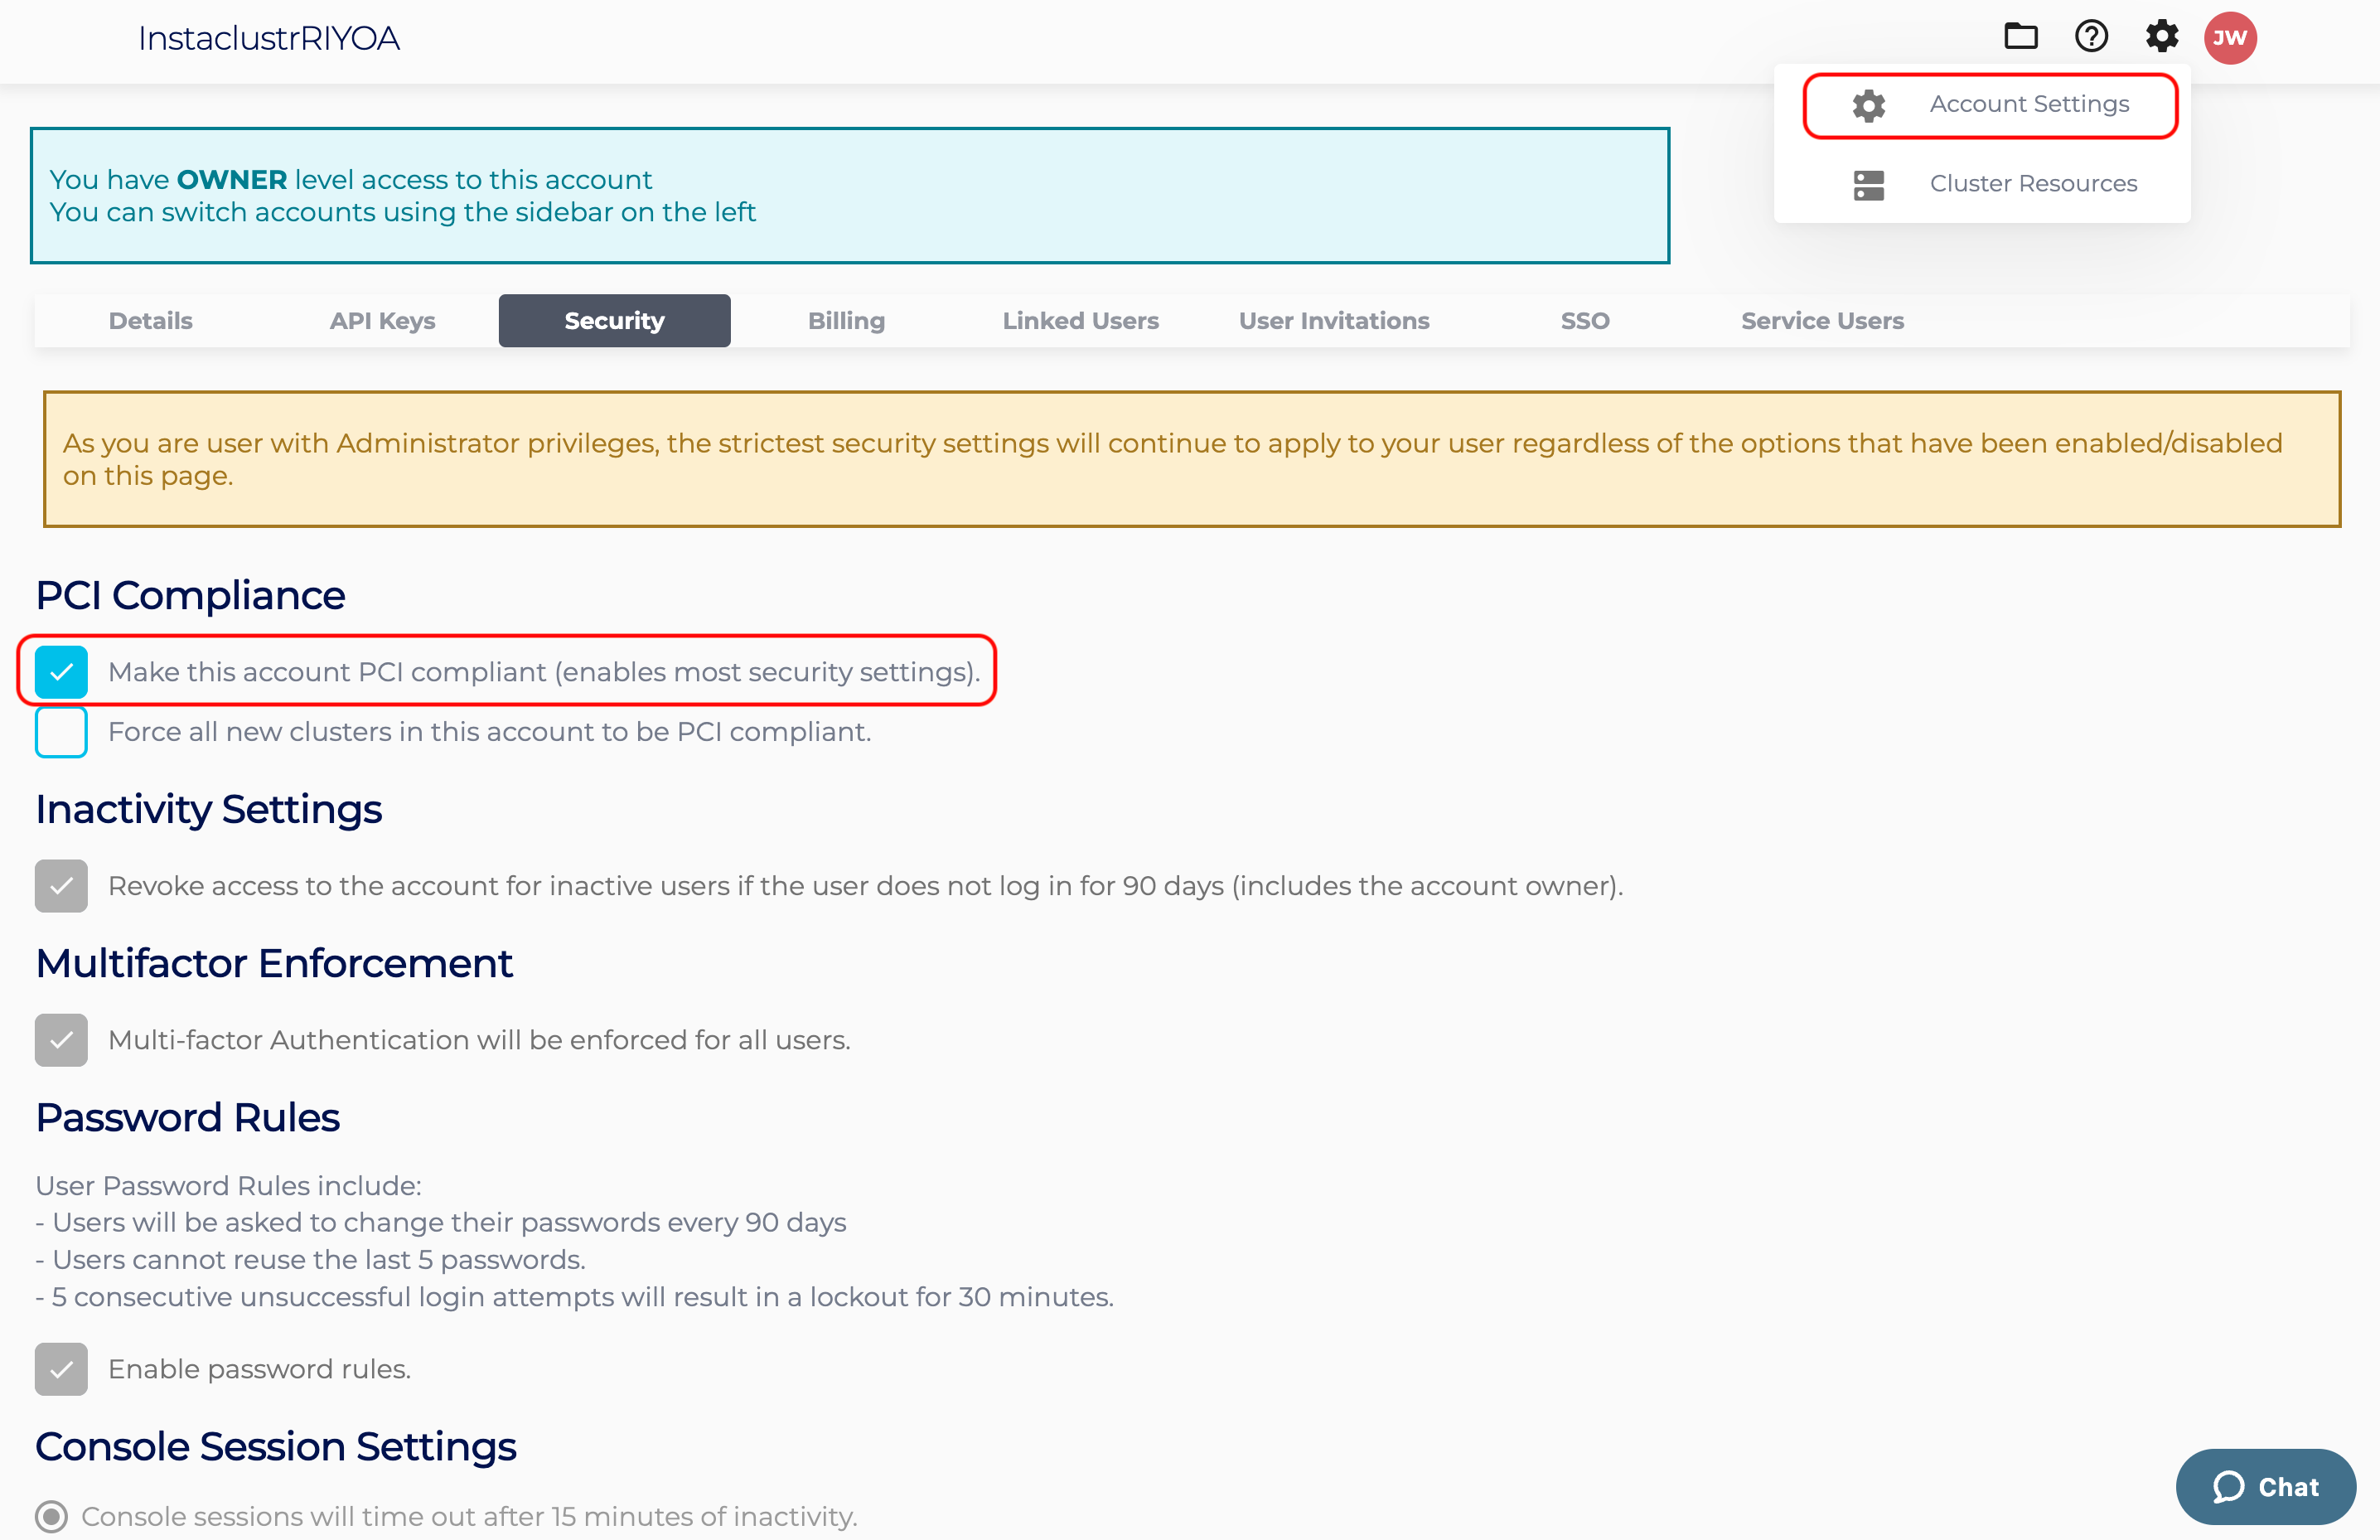Enable Force all new clusters PCI compliant

(61, 732)
